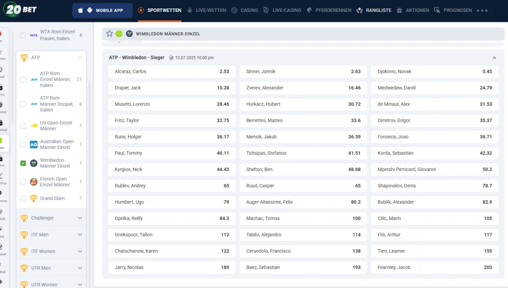Select Djokovic, Novak odds 5.45
This screenshot has height=288, width=508.
tap(434, 71)
